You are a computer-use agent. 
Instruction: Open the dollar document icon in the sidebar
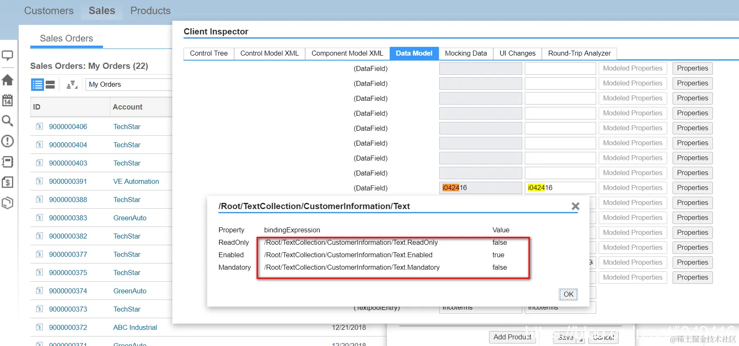click(7, 182)
